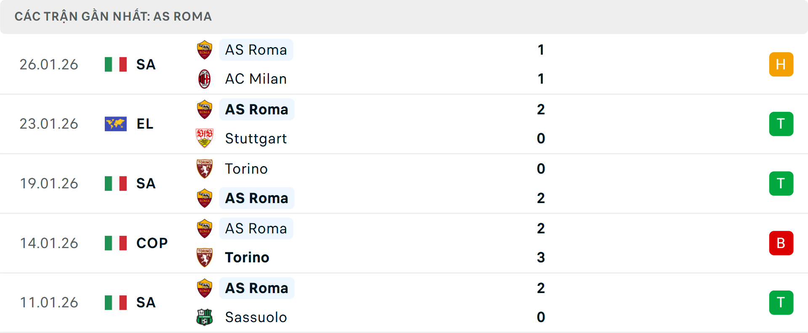Click the yellow H draw result badge

[x=781, y=64]
